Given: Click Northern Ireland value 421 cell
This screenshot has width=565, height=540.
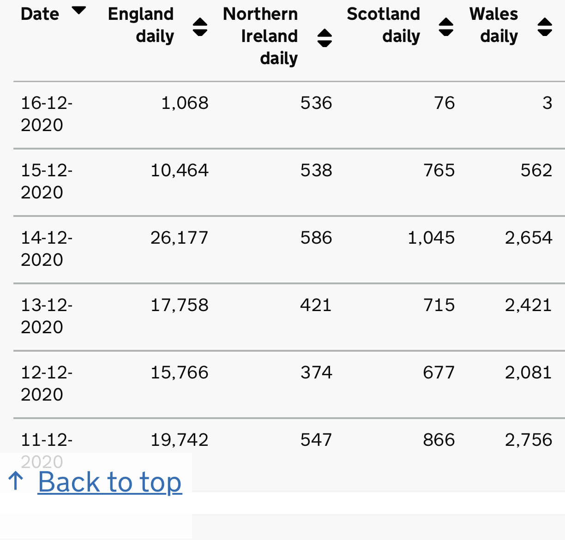Looking at the screenshot, I should click(316, 305).
